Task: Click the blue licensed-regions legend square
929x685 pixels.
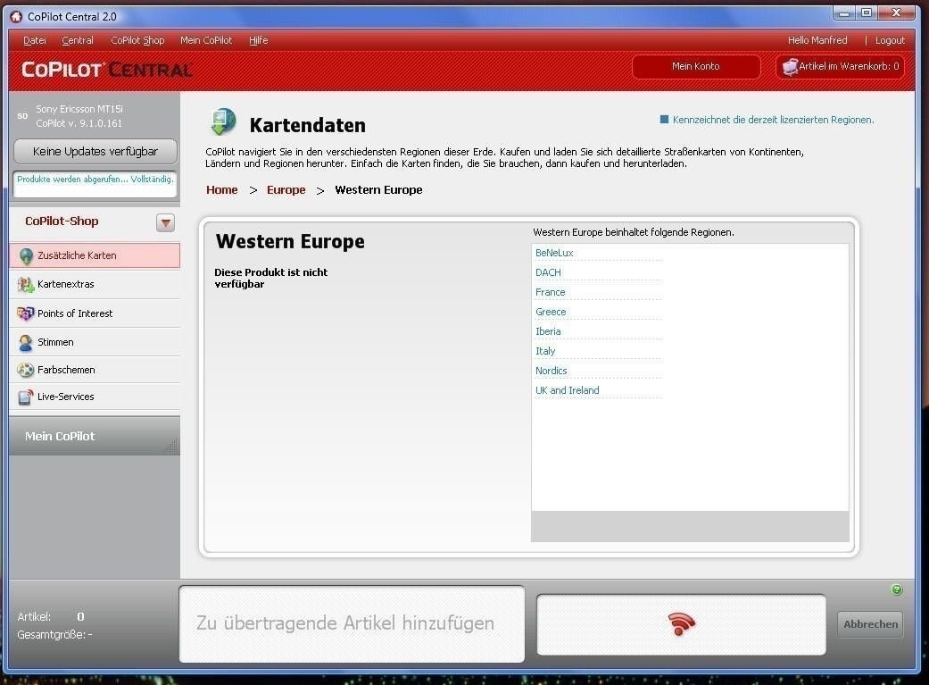Action: point(664,119)
